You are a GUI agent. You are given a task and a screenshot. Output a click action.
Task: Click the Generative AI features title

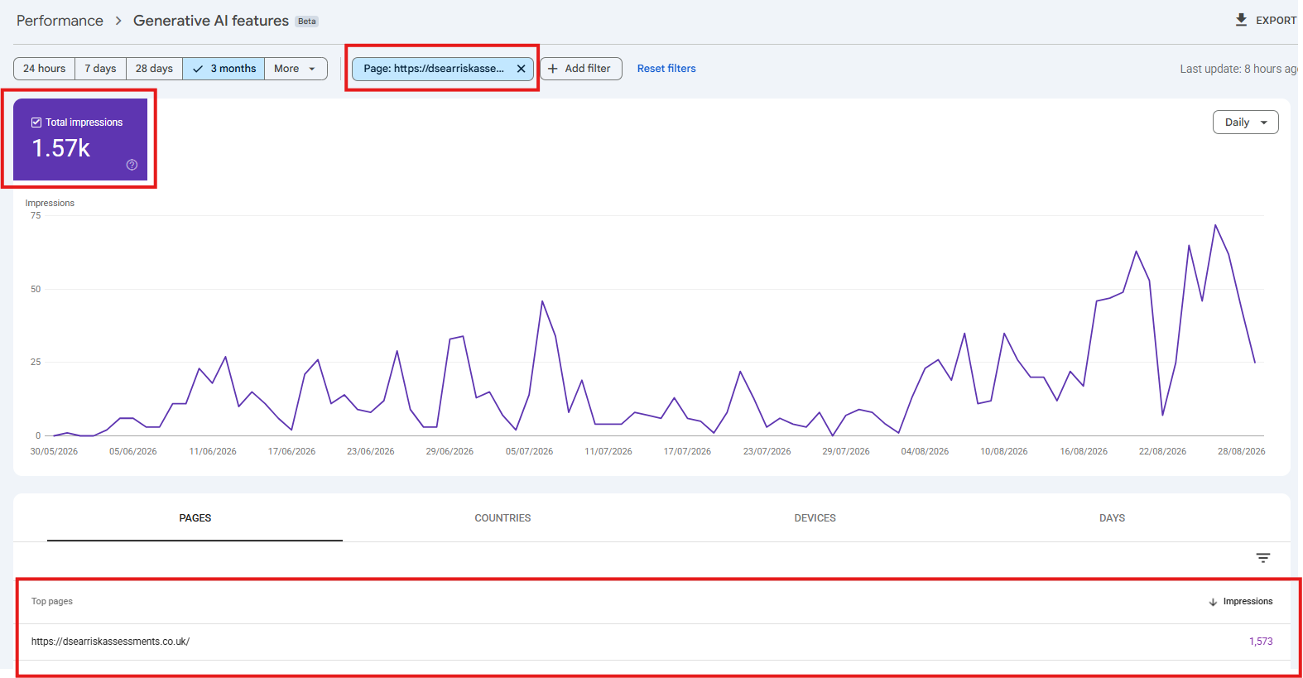[x=211, y=21]
